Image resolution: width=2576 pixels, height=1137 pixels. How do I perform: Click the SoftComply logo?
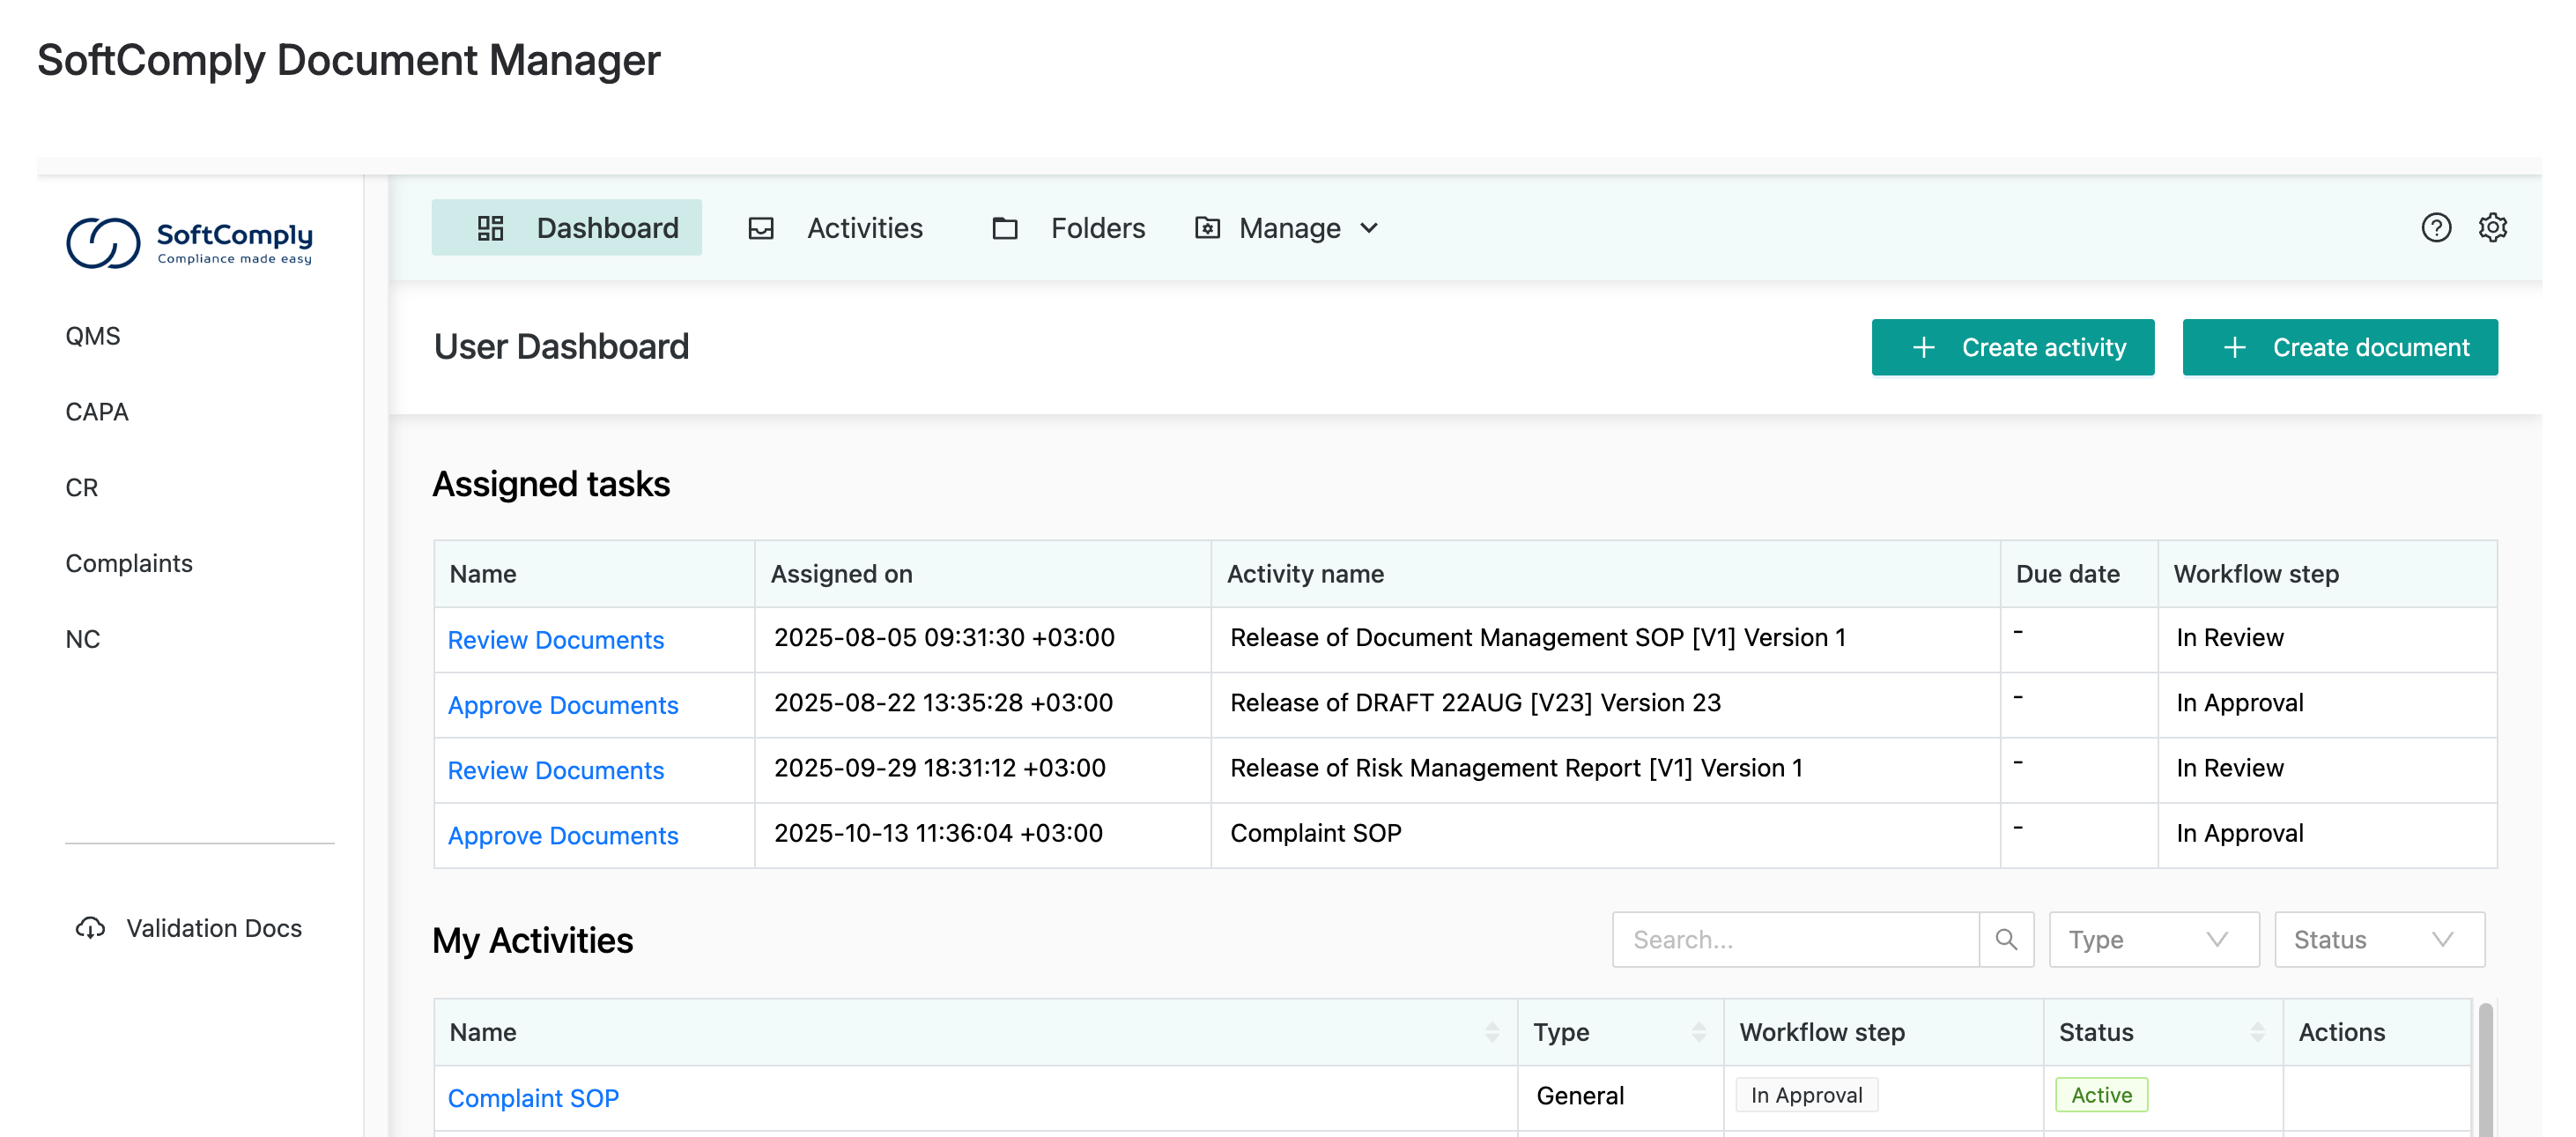point(189,242)
